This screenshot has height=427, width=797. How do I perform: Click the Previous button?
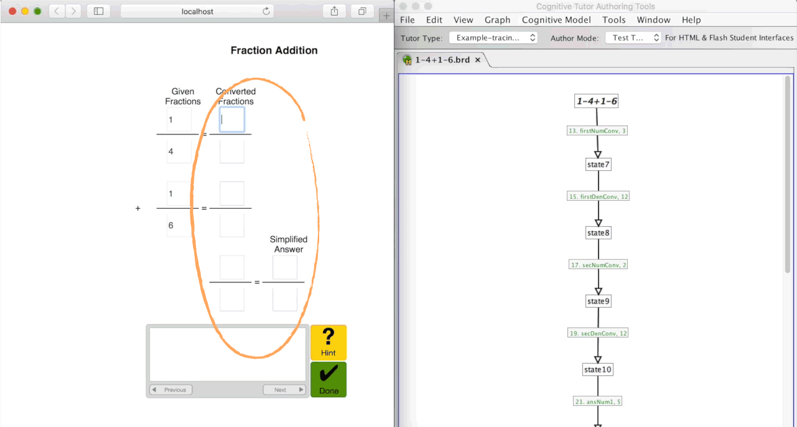pos(170,390)
